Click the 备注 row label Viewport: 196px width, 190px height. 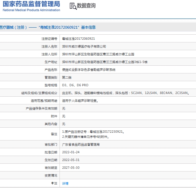pos(54,134)
